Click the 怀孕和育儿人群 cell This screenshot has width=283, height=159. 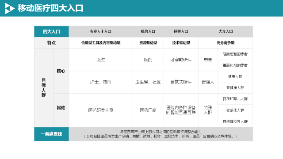(235, 99)
